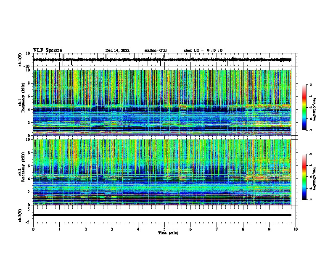
Task: Click the "6" tick on the Time axis
Action: 191,229
